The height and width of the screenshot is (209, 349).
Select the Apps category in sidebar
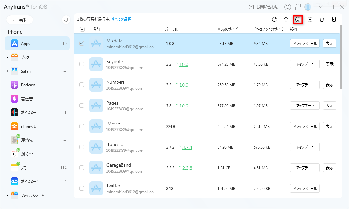tap(37, 43)
